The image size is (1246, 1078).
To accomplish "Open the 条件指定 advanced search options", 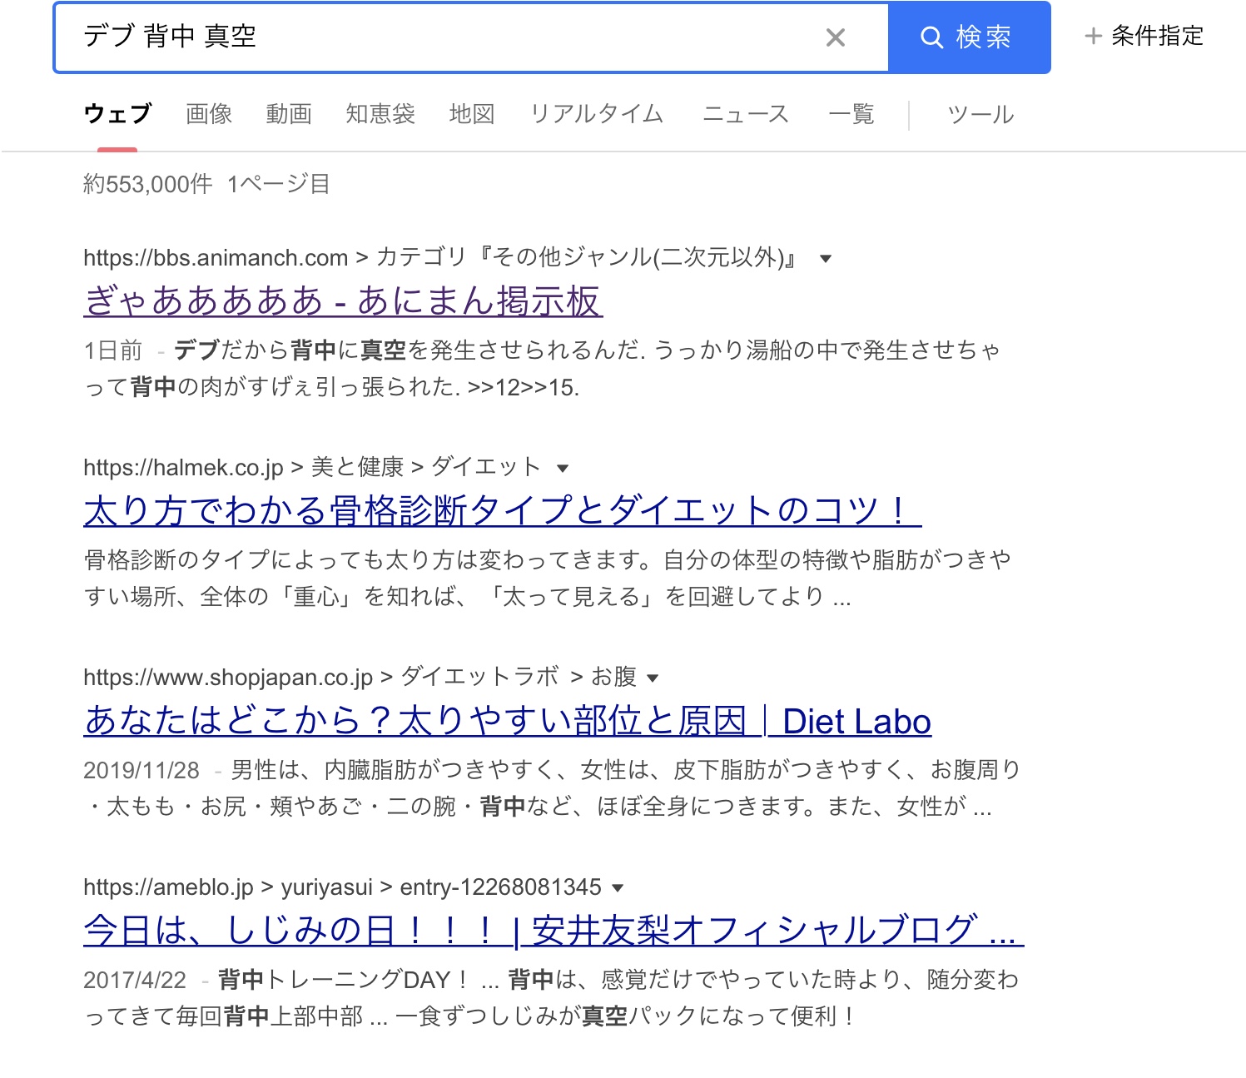I will click(x=1144, y=36).
